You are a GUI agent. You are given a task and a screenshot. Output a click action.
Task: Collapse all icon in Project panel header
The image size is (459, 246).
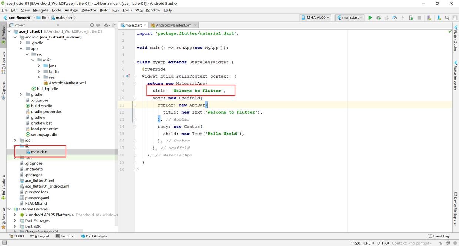click(98, 25)
